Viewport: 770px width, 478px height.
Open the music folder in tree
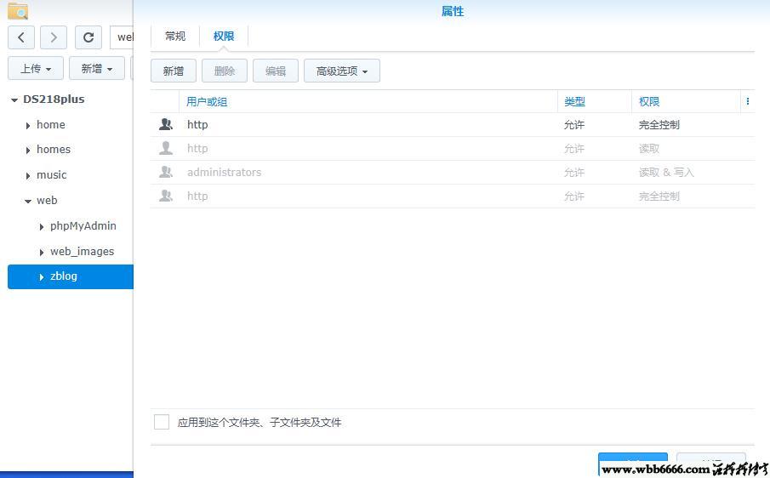point(51,174)
